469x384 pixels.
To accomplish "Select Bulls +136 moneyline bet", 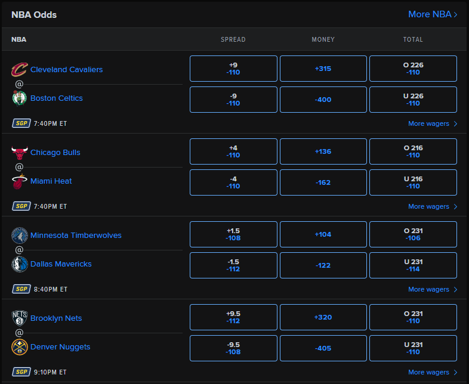I will point(323,151).
